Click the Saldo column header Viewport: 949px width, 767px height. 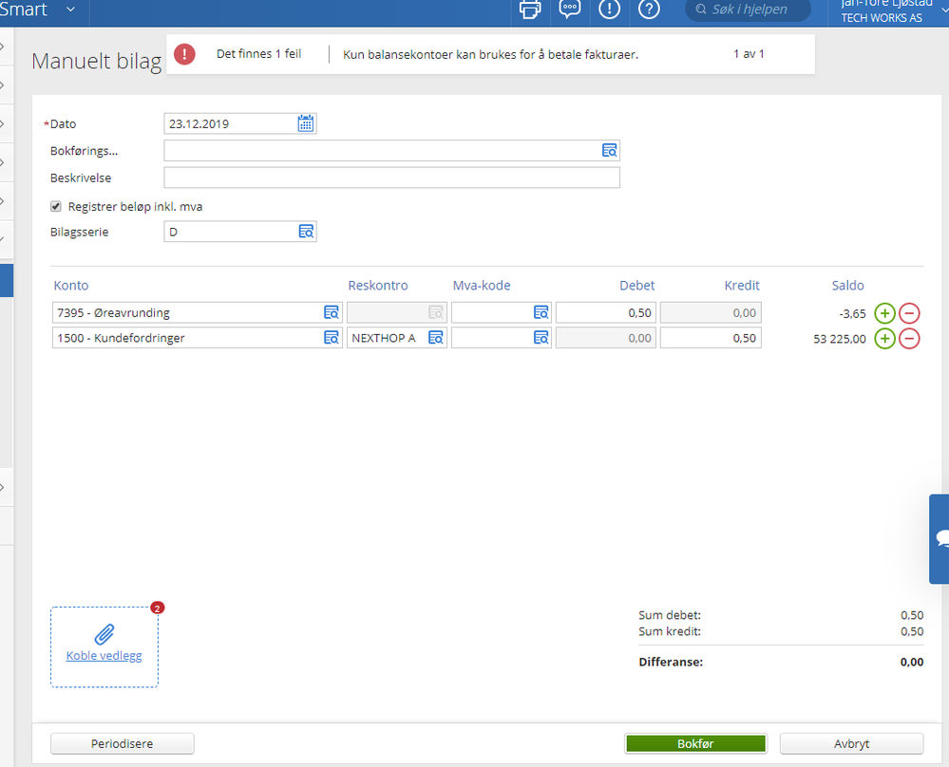pyautogui.click(x=847, y=286)
